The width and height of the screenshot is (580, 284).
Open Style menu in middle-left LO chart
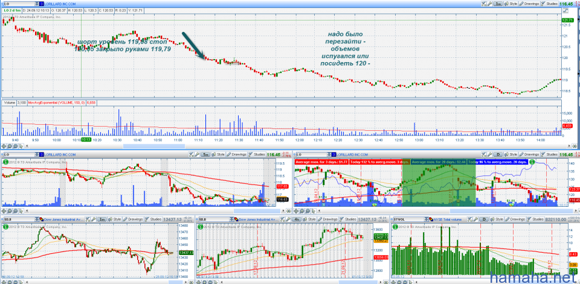[218, 154]
